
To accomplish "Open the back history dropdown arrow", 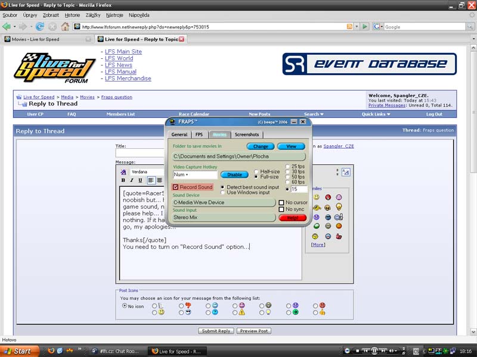I will pyautogui.click(x=14, y=27).
